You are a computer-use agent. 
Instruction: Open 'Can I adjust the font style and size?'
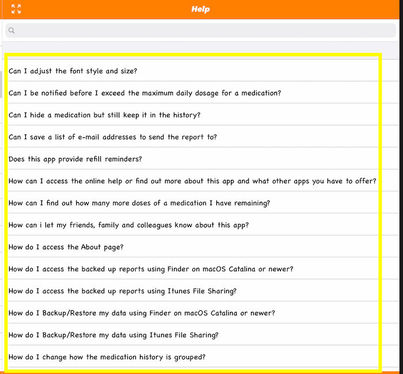click(x=73, y=71)
